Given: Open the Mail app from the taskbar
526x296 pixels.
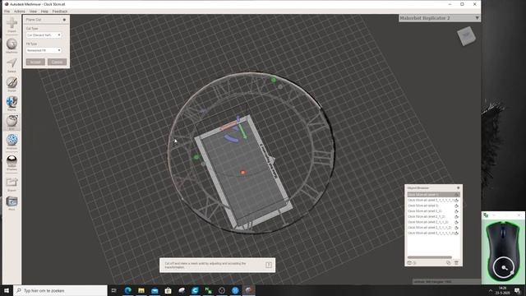Looking at the screenshot, I should tap(155, 290).
